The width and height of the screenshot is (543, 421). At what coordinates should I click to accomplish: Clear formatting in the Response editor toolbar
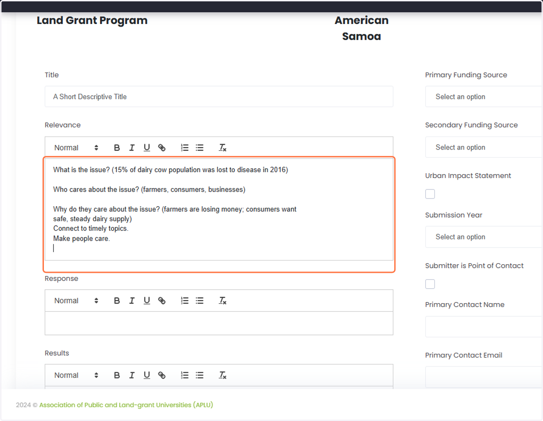[x=222, y=301]
